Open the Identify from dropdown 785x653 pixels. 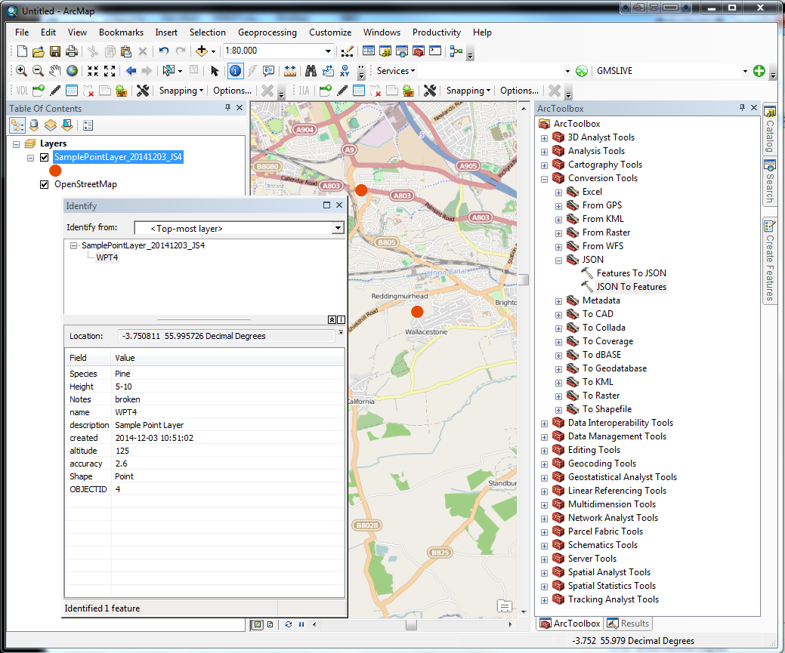336,227
